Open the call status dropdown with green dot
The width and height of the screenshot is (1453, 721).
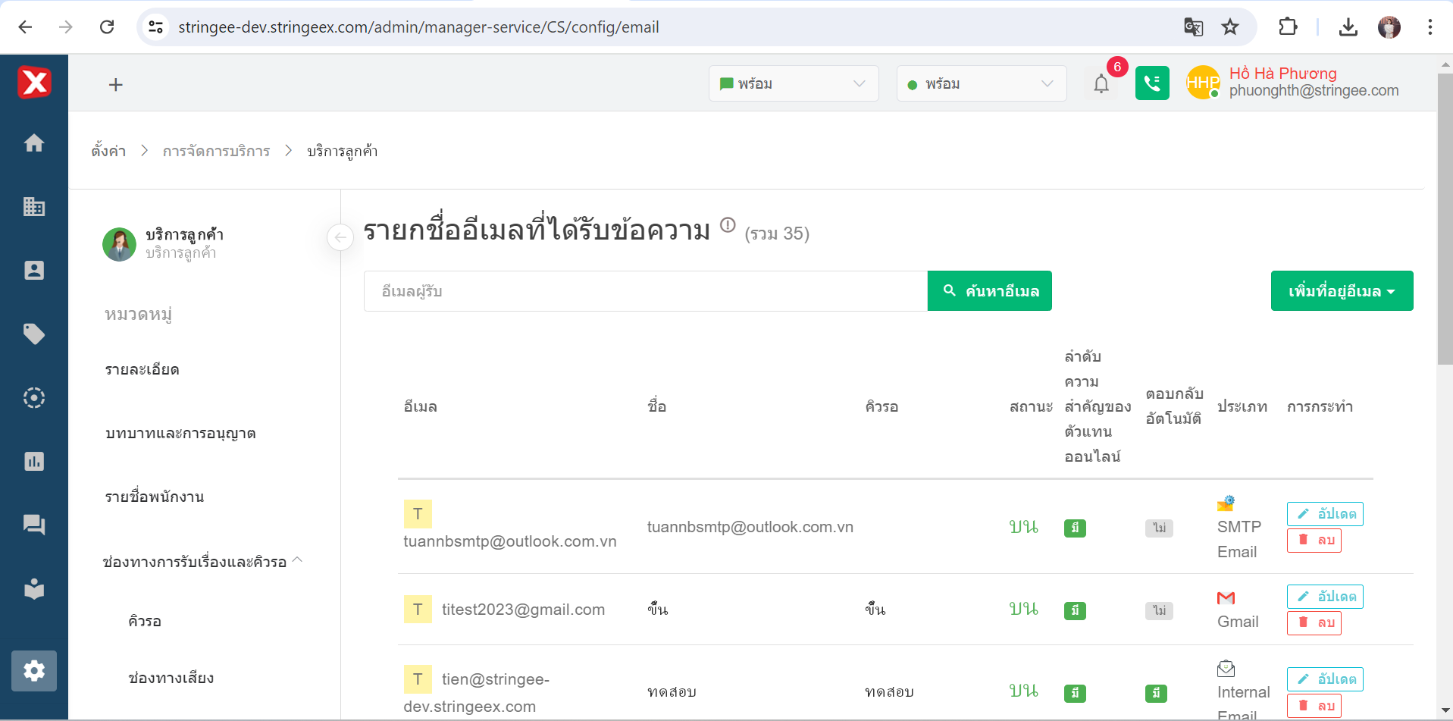pyautogui.click(x=981, y=83)
